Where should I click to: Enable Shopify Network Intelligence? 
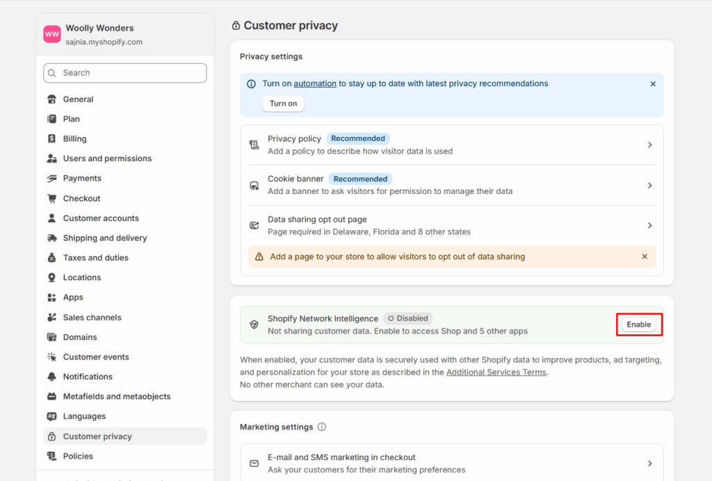coord(638,325)
